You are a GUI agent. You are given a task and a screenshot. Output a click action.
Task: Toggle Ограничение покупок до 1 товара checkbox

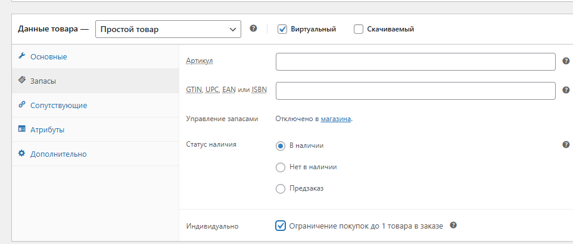281,226
